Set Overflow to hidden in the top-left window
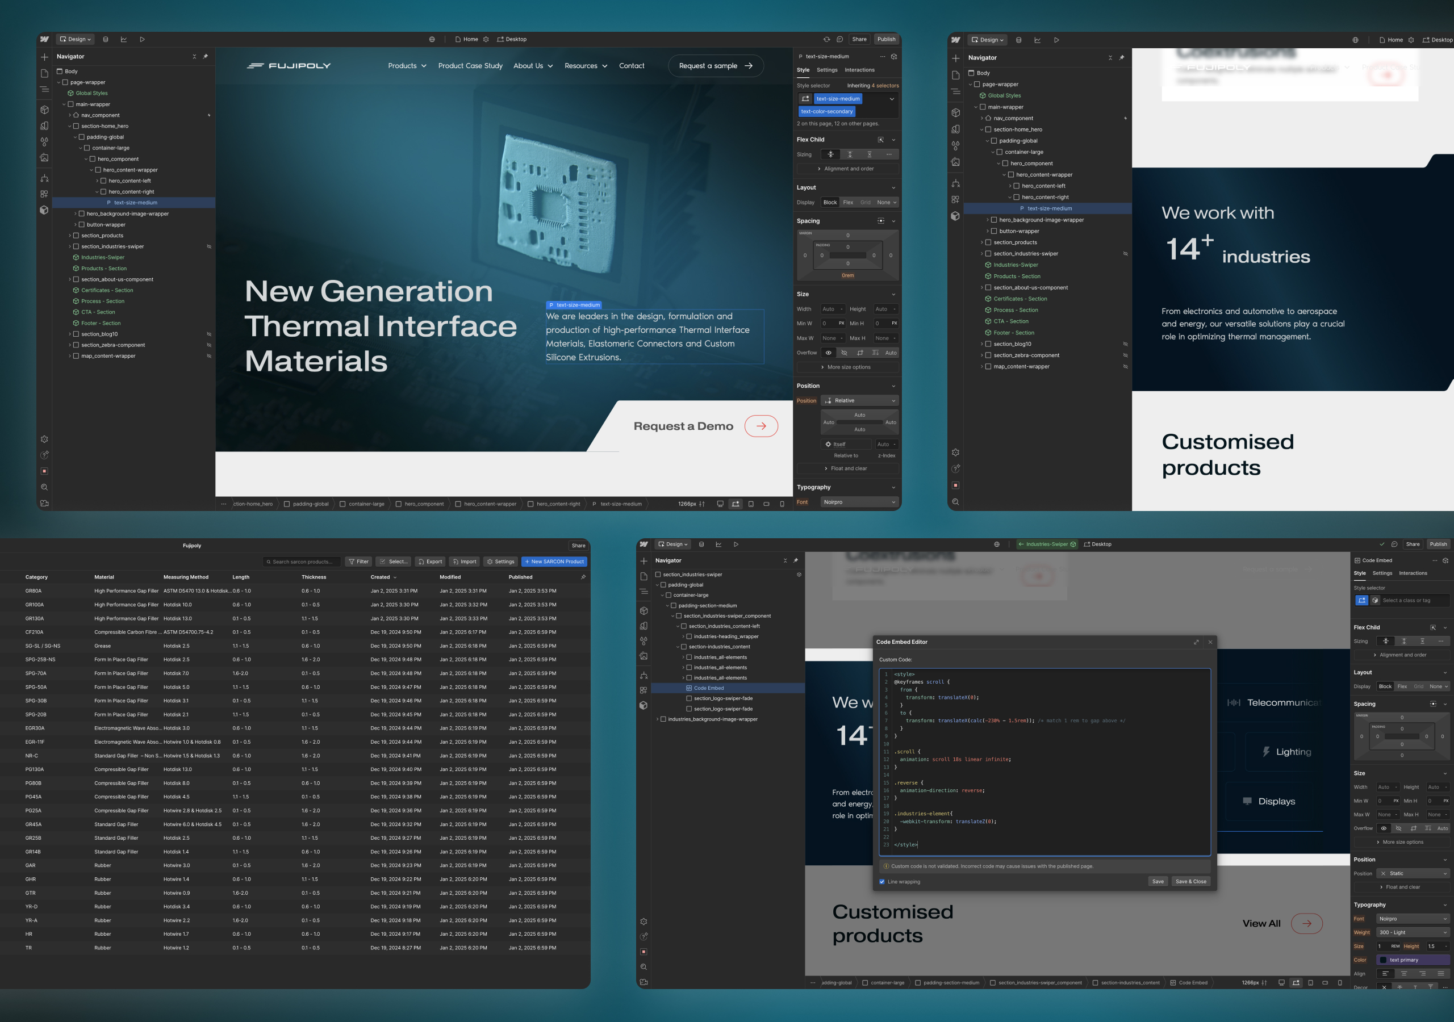This screenshot has width=1454, height=1022. pyautogui.click(x=844, y=353)
